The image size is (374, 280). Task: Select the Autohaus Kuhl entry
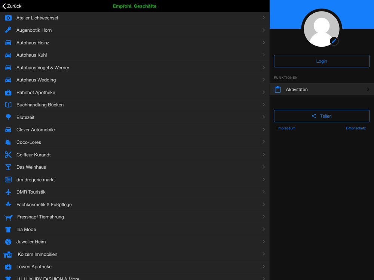pyautogui.click(x=135, y=55)
